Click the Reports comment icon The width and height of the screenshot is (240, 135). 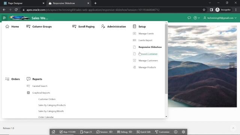pos(28,79)
